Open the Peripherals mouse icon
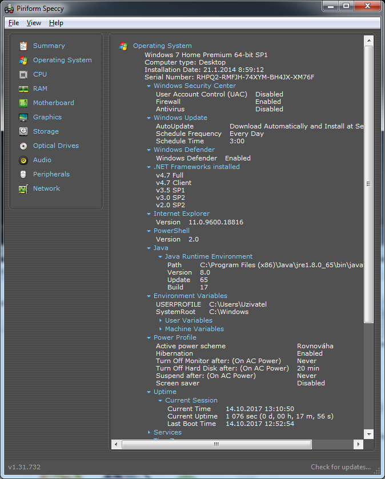 23,175
